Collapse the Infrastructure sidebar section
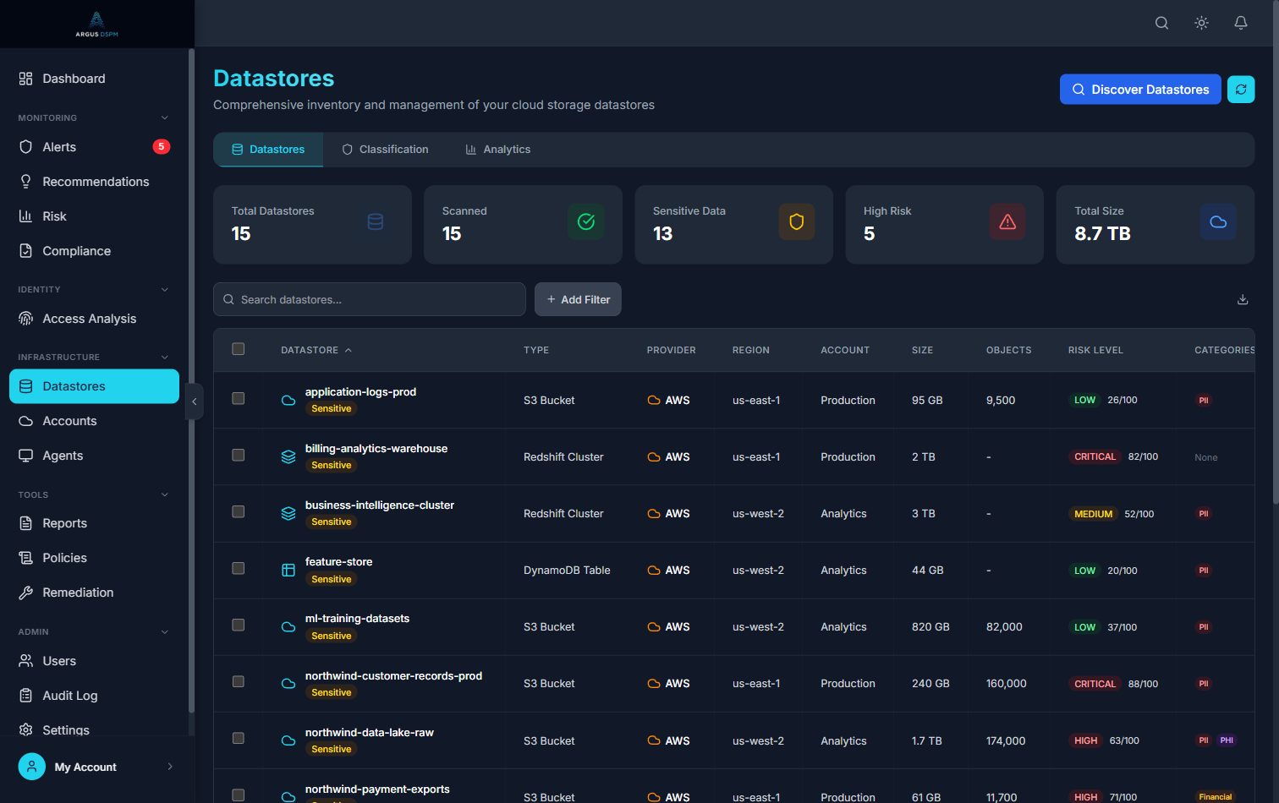This screenshot has height=803, width=1279. pyautogui.click(x=165, y=357)
